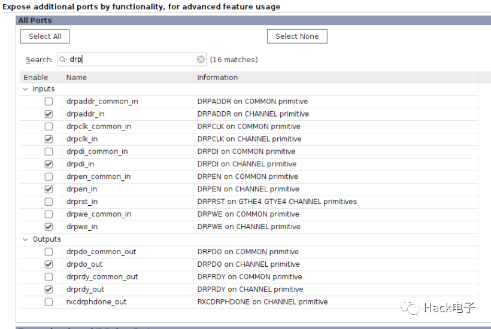This screenshot has height=329, width=491.
Task: Enable drpen_common_in checkbox
Action: [49, 176]
